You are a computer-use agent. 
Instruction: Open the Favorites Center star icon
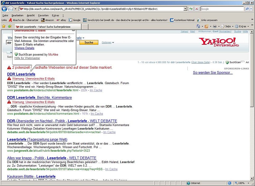3,26
